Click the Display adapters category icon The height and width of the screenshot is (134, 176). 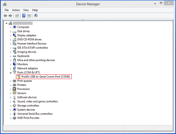[x=14, y=35]
